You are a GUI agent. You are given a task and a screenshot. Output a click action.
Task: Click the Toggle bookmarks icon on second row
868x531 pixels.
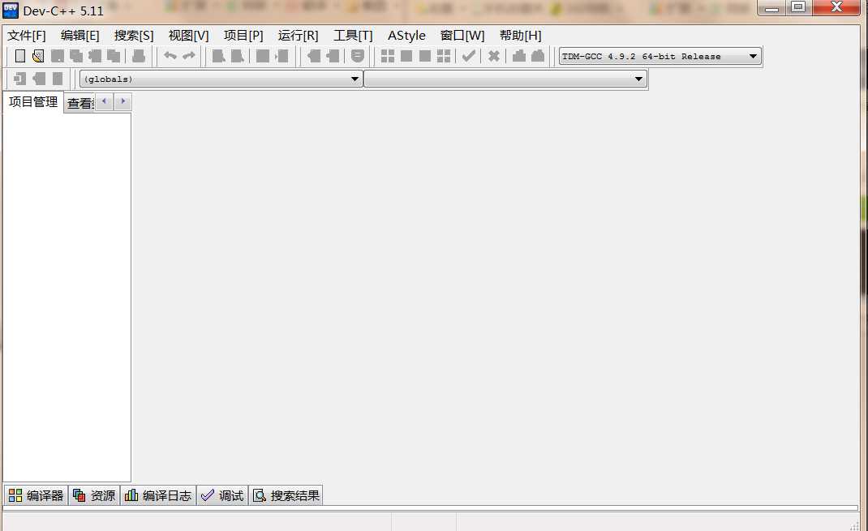39,79
